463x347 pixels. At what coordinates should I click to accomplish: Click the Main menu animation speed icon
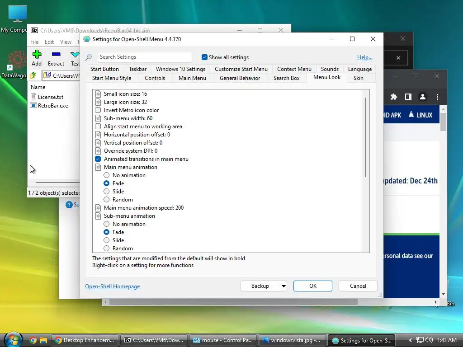coord(98,208)
